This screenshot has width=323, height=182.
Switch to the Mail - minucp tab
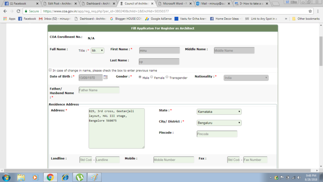coord(213,4)
